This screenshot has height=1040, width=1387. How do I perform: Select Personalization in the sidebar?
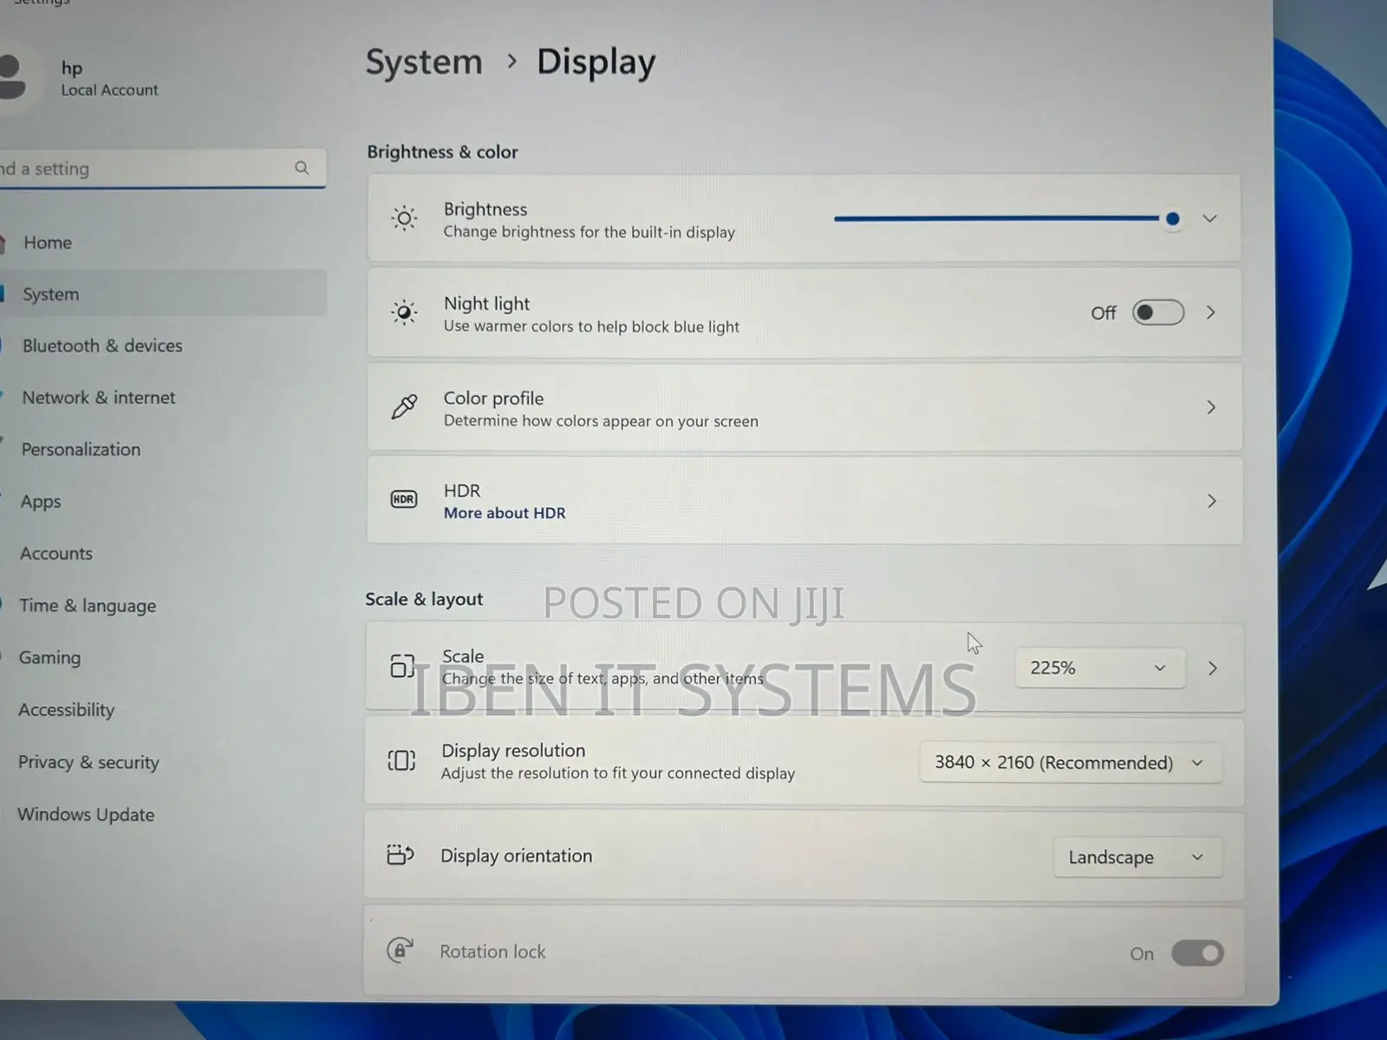[x=81, y=449]
